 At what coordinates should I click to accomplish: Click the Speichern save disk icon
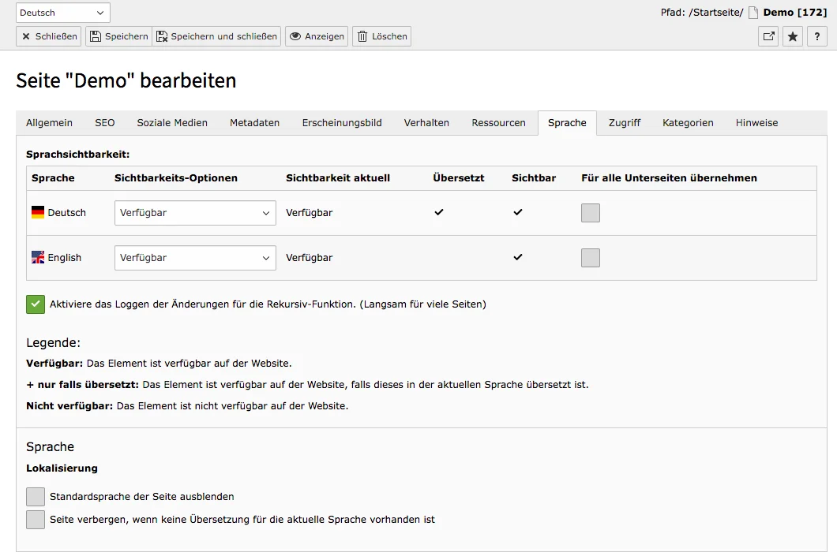(95, 35)
